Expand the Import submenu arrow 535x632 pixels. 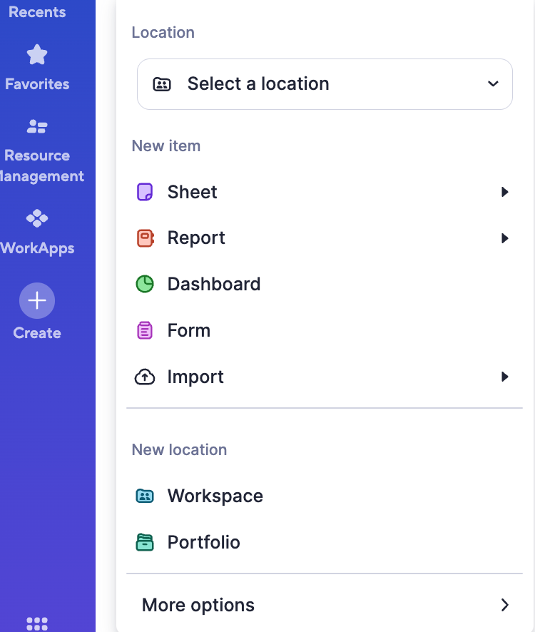[504, 377]
